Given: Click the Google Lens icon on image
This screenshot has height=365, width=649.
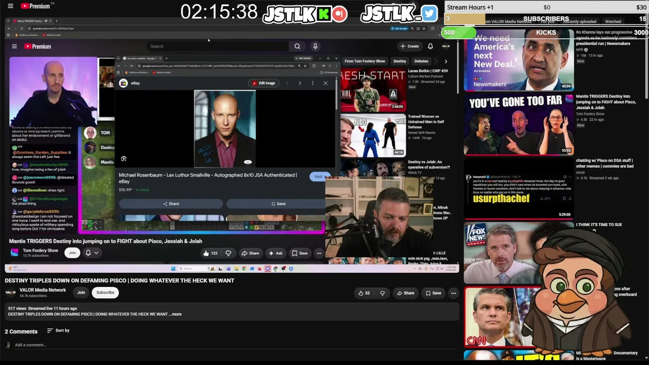Looking at the screenshot, I should 124,159.
